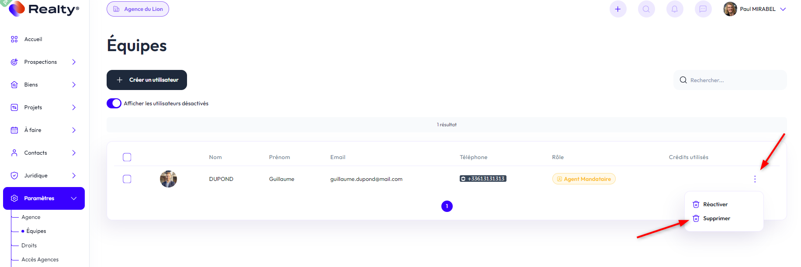The image size is (801, 267).
Task: Expand the Prospections sidebar section
Action: click(74, 62)
